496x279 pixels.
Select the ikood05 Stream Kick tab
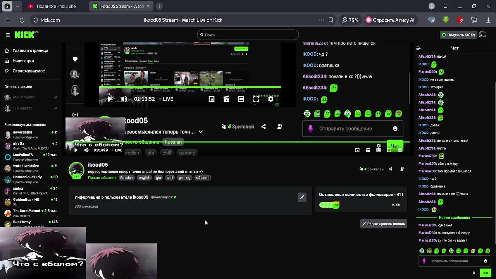pyautogui.click(x=121, y=6)
